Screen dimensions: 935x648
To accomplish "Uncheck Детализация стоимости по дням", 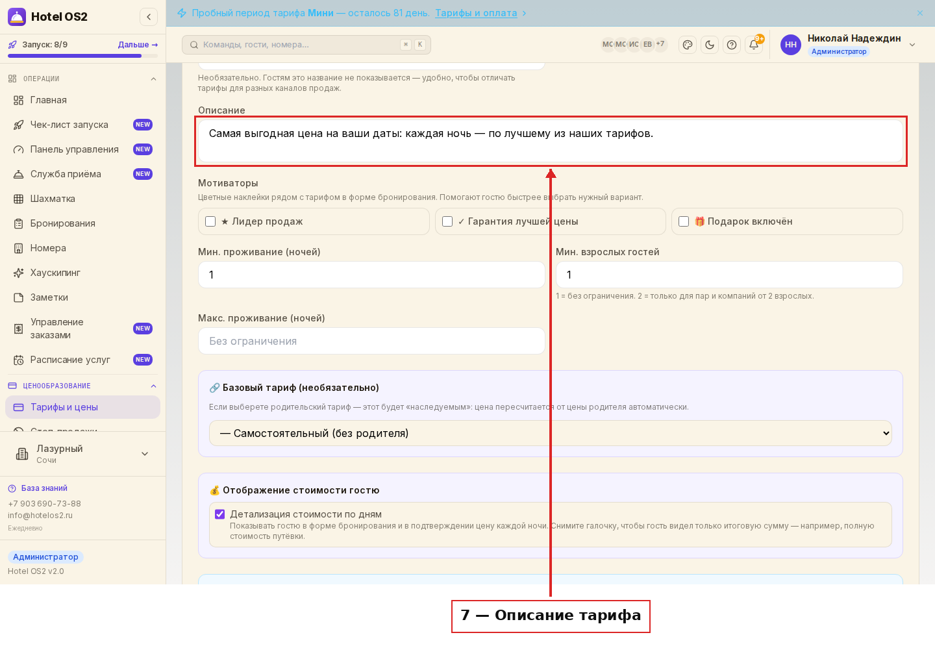I will pos(220,514).
